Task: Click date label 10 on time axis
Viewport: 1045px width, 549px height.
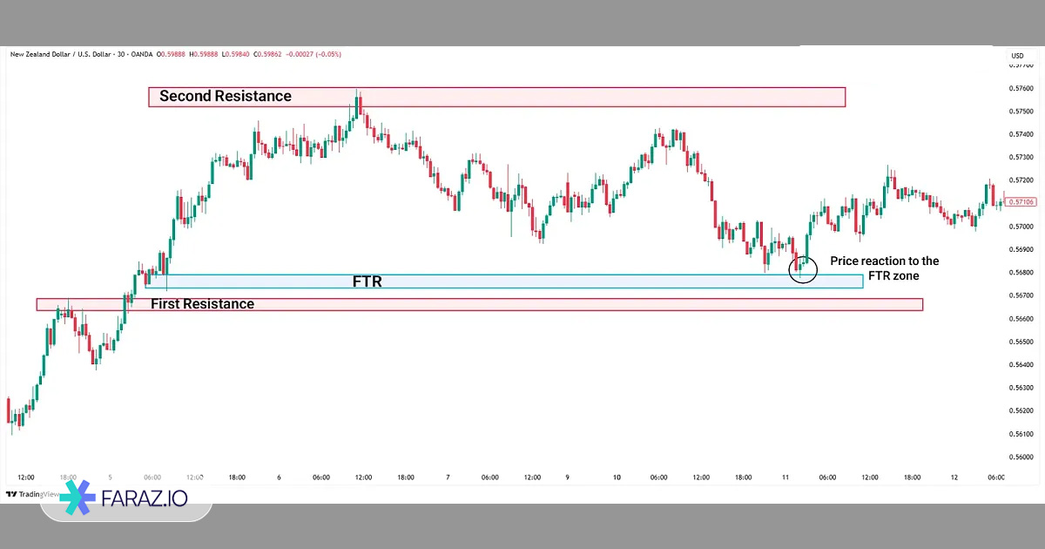Action: click(617, 478)
